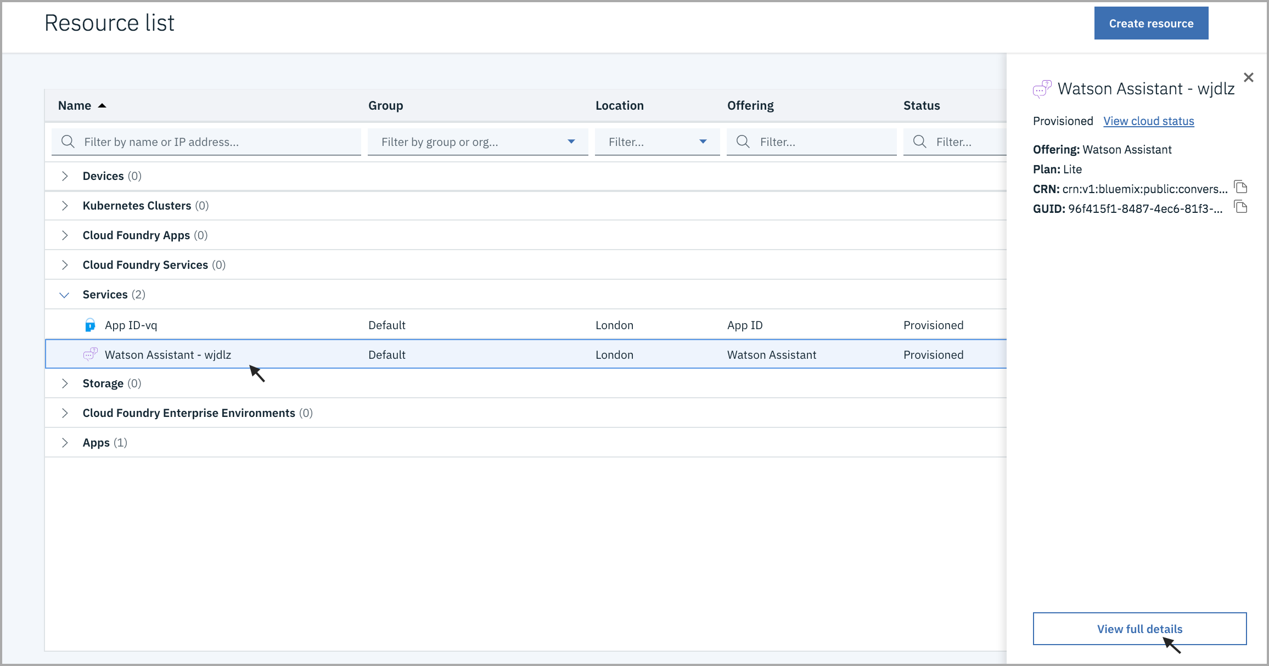
Task: Open the View cloud status link
Action: pyautogui.click(x=1148, y=121)
